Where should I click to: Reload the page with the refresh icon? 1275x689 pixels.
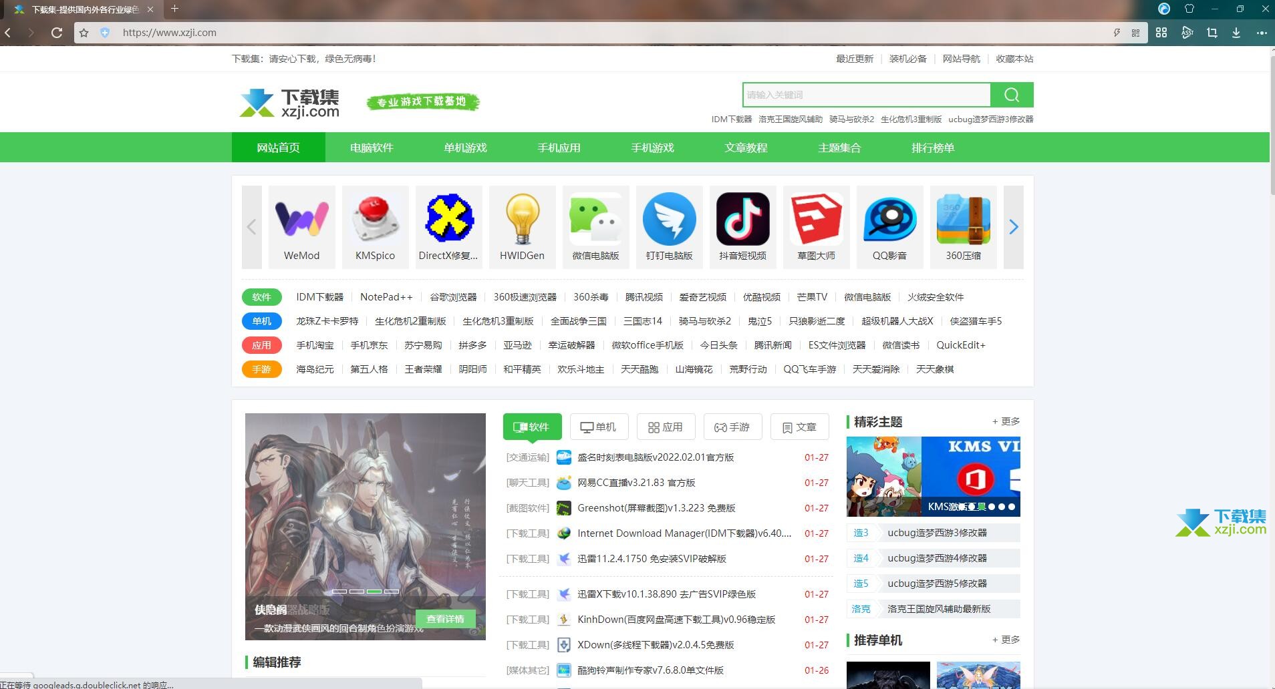click(x=57, y=33)
